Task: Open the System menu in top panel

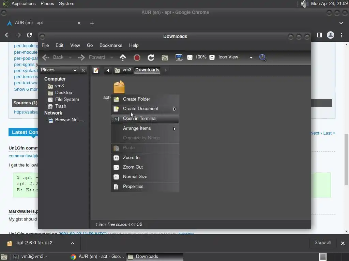Action: [66, 4]
